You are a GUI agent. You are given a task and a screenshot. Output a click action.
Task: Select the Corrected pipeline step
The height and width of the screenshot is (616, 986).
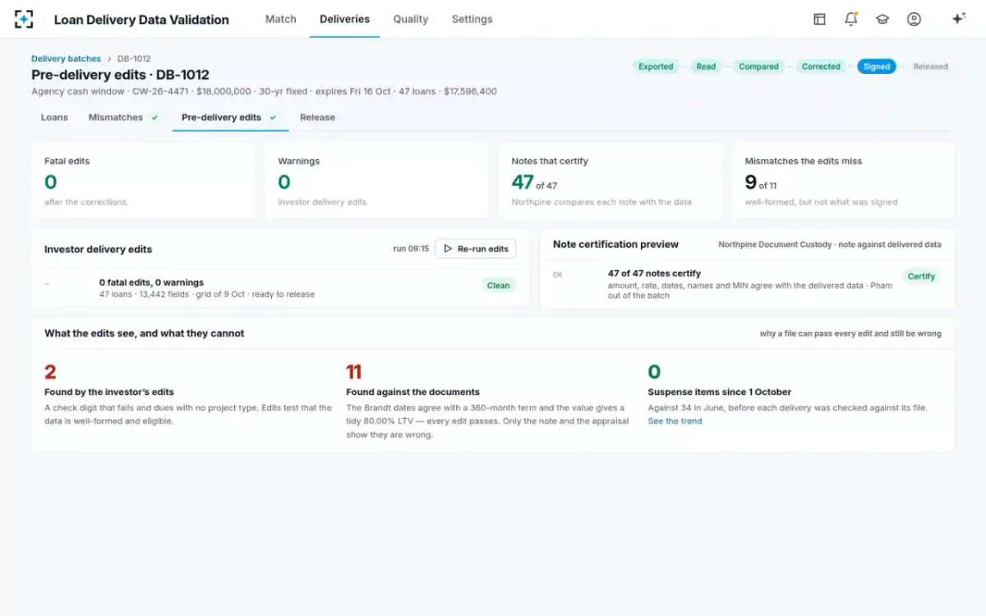[821, 67]
